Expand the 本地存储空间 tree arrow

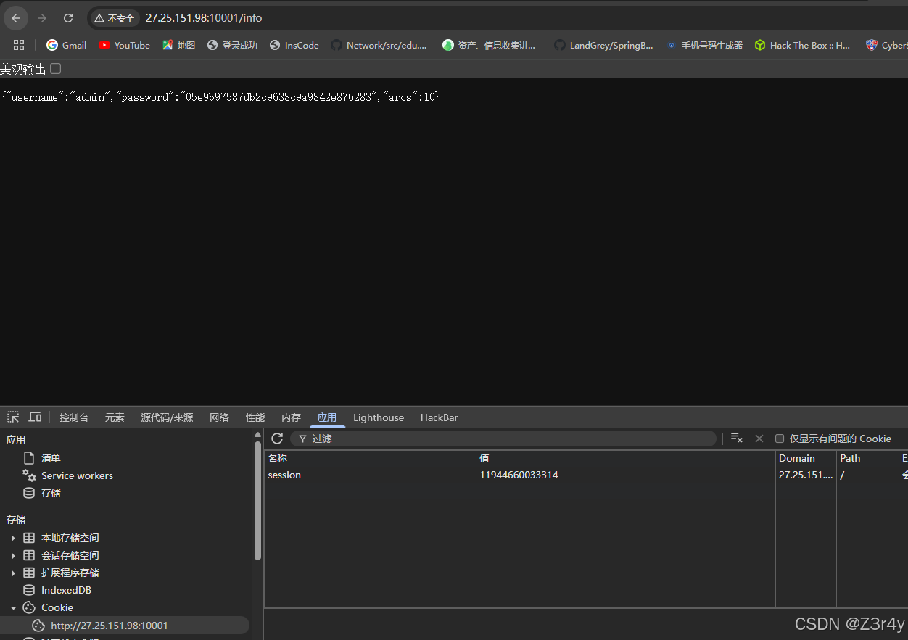click(13, 538)
